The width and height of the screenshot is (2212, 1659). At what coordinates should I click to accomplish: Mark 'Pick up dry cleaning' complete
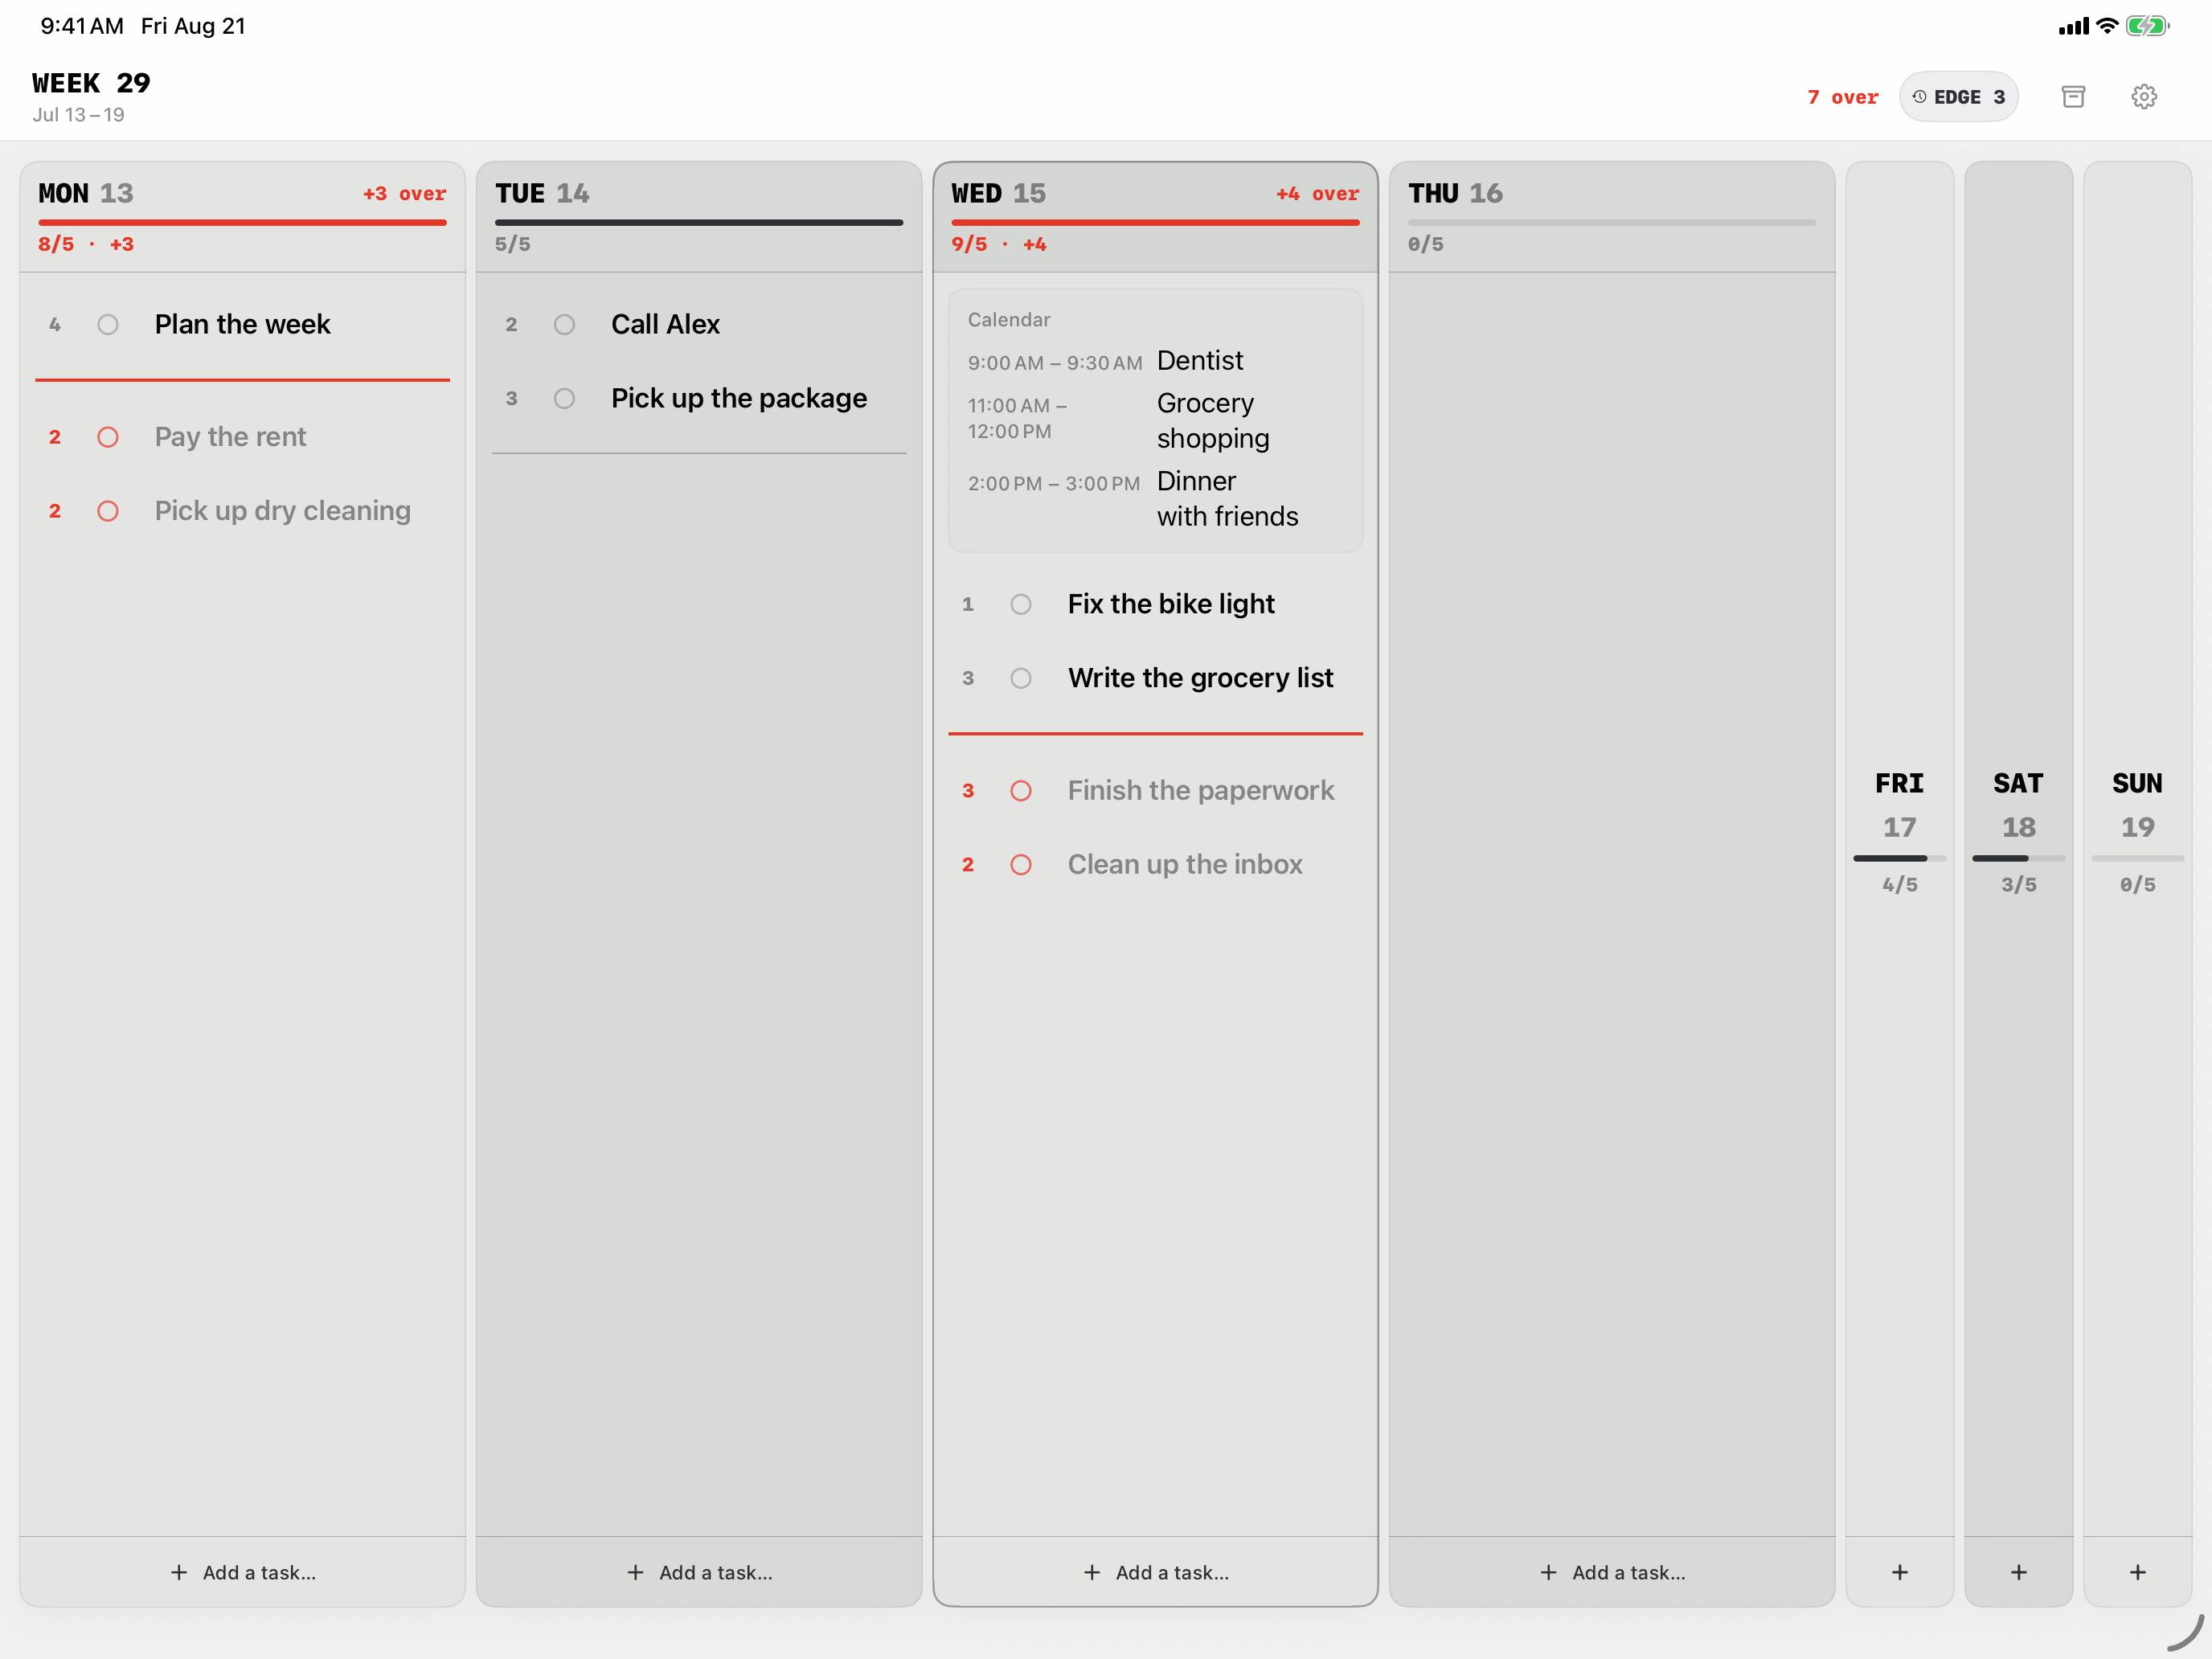click(x=108, y=511)
